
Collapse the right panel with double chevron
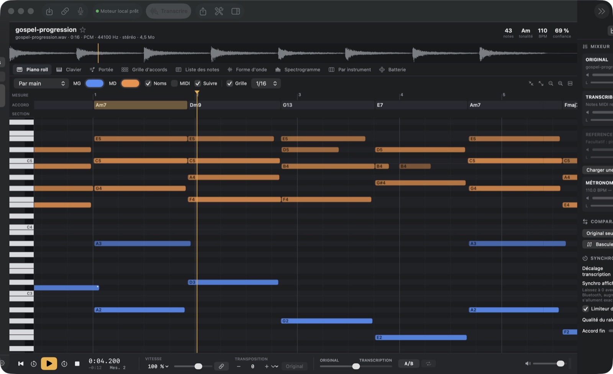tap(602, 11)
